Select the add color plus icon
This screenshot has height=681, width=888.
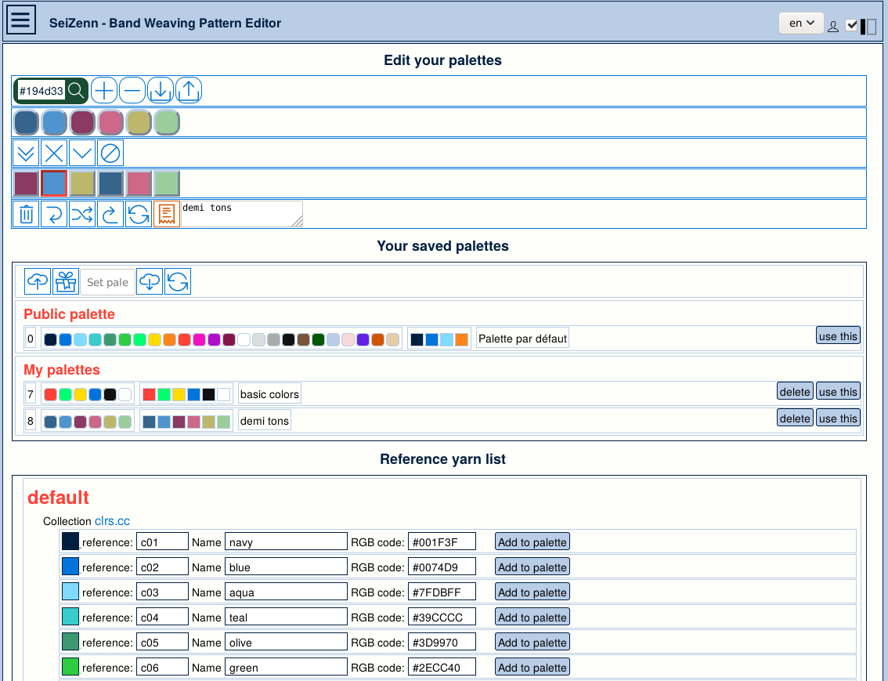pos(104,90)
